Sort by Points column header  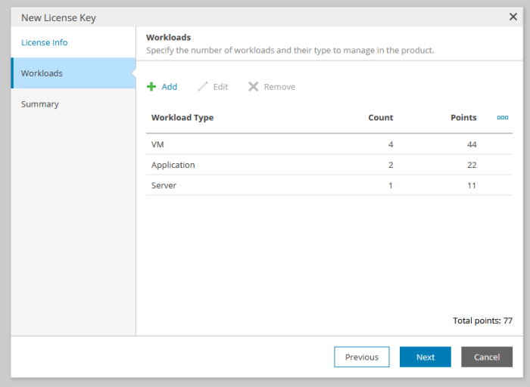[x=463, y=117]
